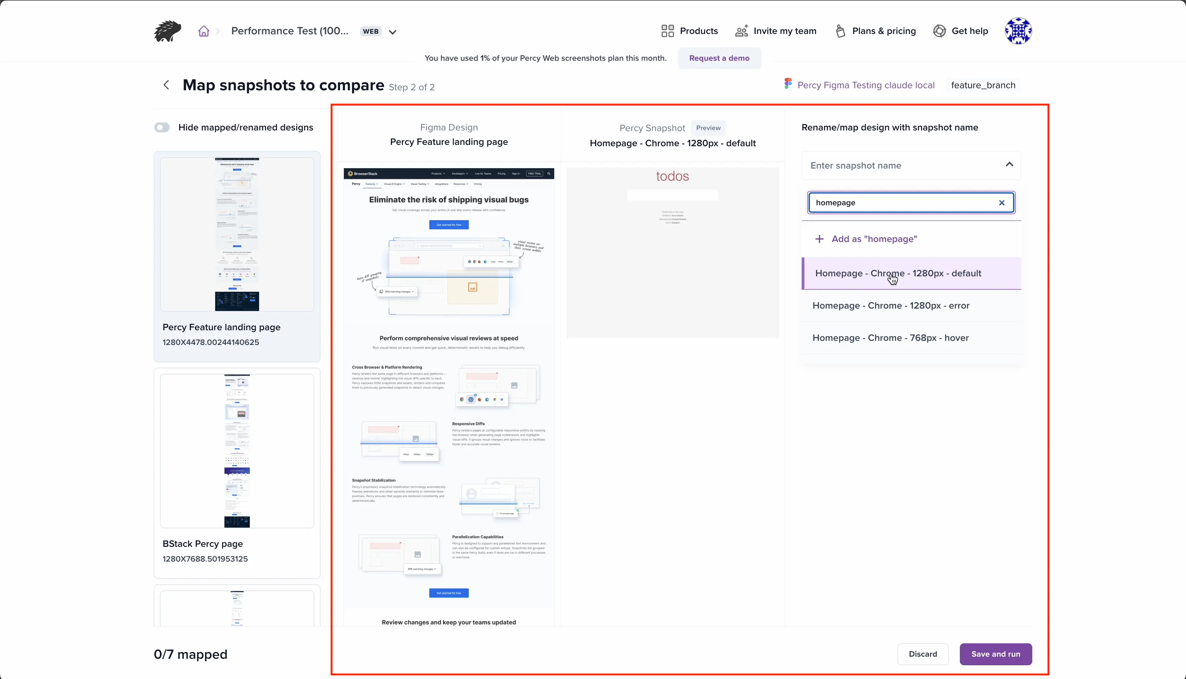The height and width of the screenshot is (679, 1186).
Task: Select BStack Percy page design card
Action: coord(237,473)
